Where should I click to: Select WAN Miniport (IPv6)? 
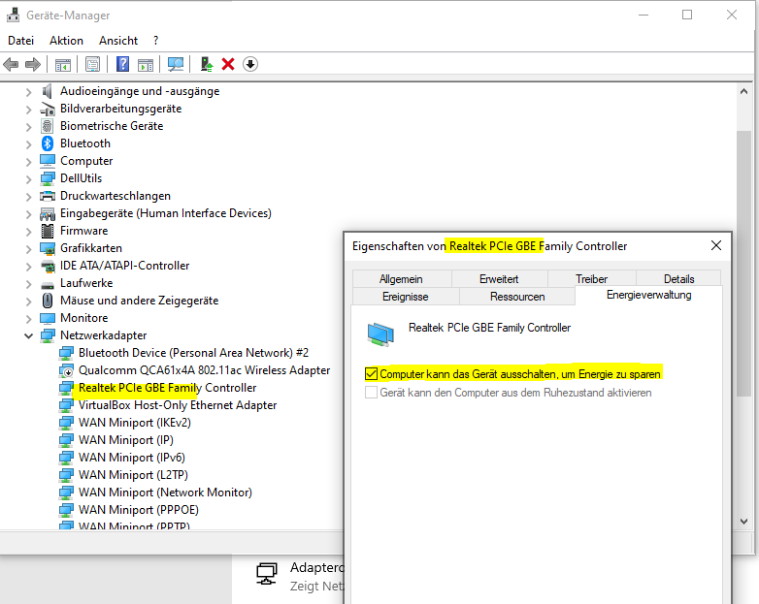132,458
